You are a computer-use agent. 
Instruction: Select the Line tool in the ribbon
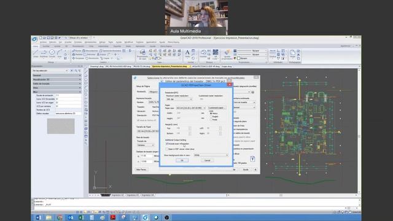coord(36,53)
